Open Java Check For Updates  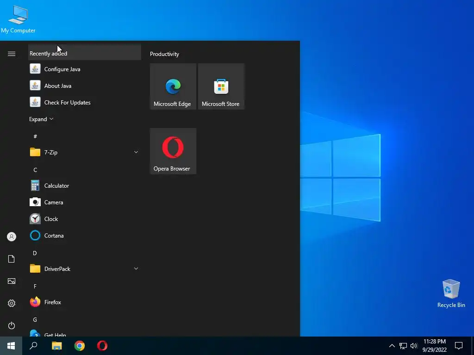(85, 102)
